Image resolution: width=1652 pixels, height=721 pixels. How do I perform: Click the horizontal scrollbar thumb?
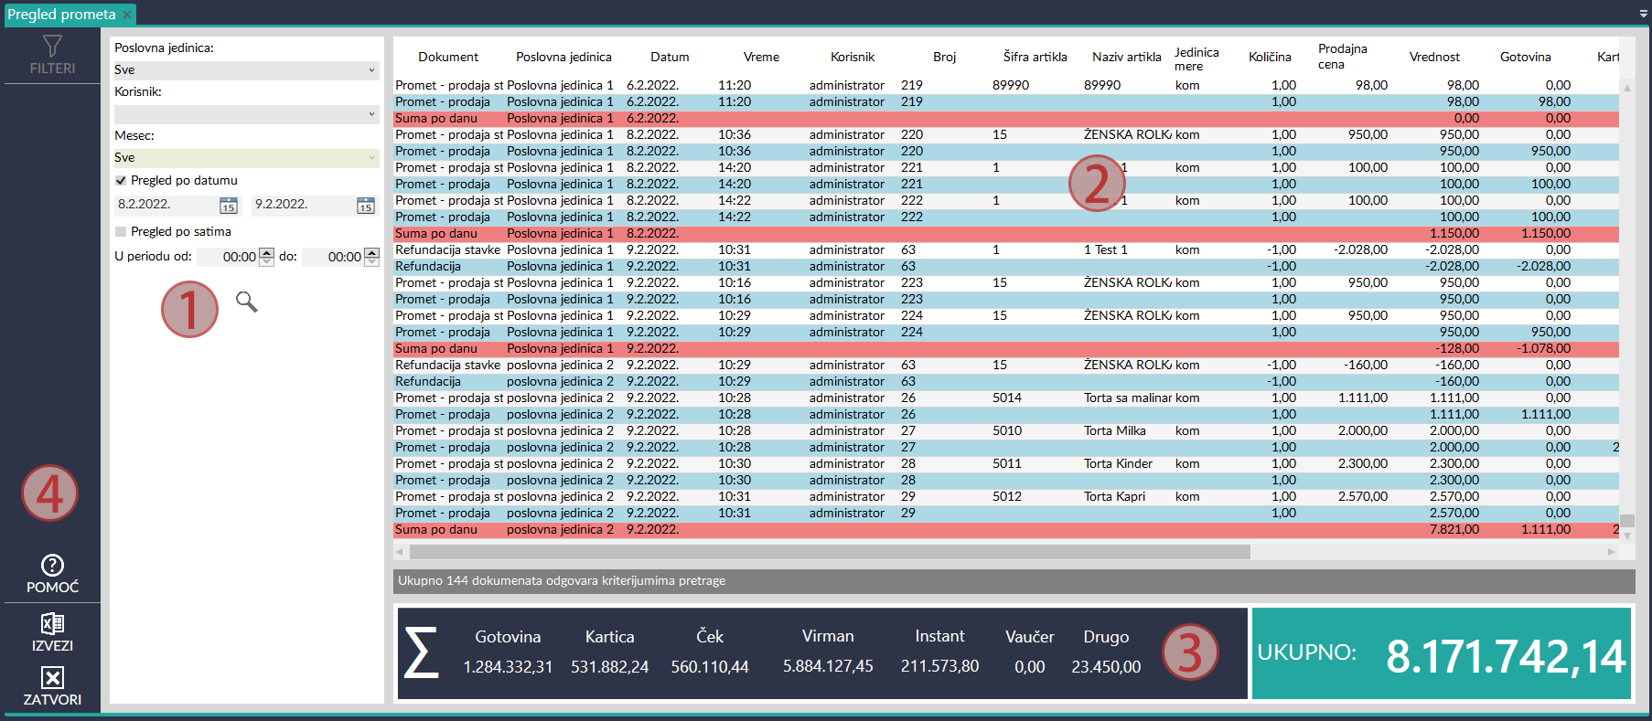click(x=830, y=552)
